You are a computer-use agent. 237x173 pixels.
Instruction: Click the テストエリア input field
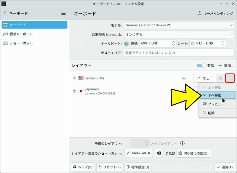[179, 53]
